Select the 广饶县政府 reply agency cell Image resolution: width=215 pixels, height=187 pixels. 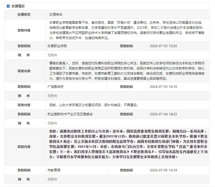point(76,87)
